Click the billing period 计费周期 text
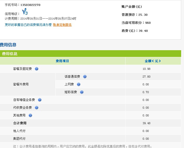The width and height of the screenshot is (184, 148). (40, 19)
